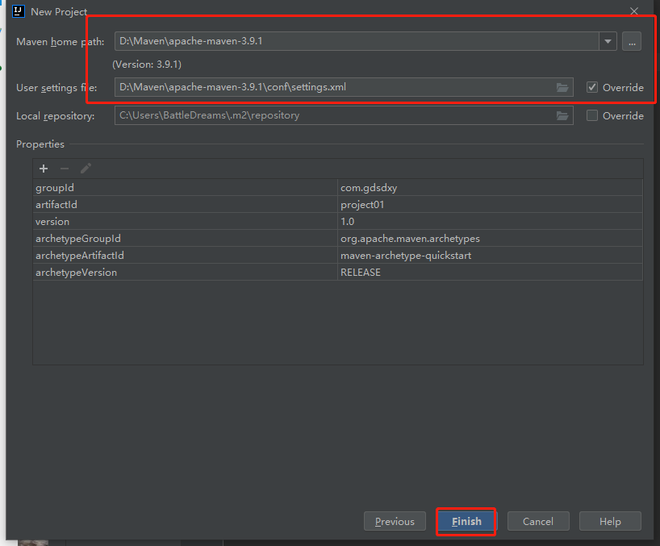Go back with the Previous button
Image resolution: width=660 pixels, height=546 pixels.
395,522
